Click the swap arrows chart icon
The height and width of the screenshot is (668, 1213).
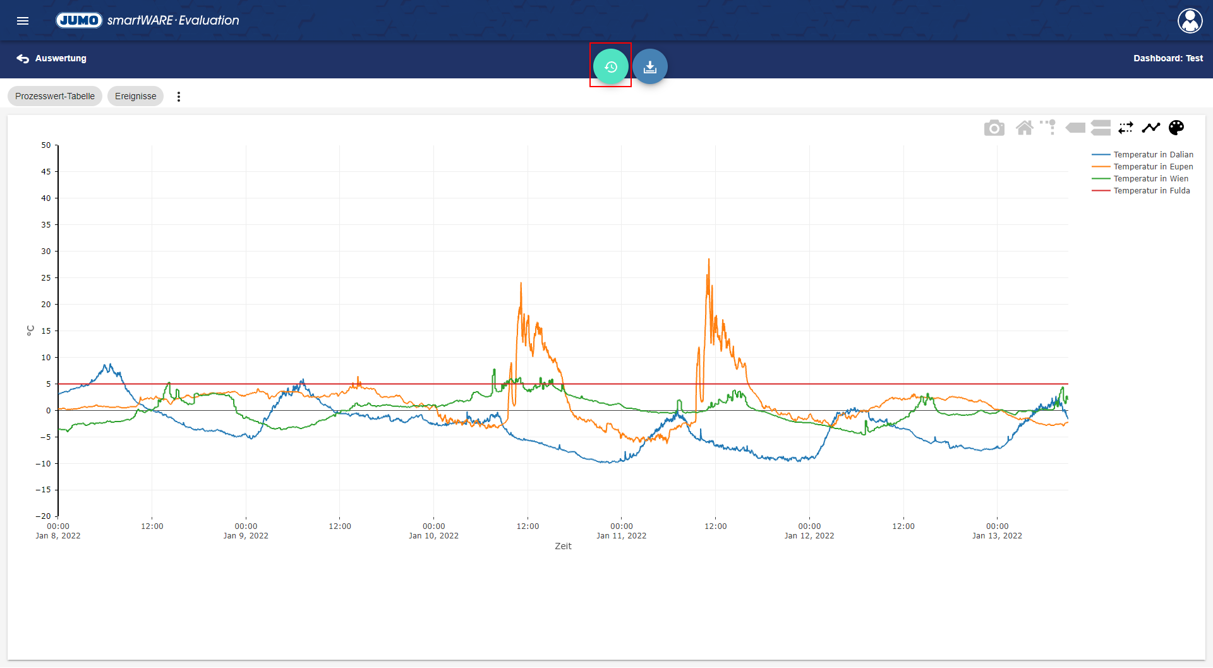1126,128
